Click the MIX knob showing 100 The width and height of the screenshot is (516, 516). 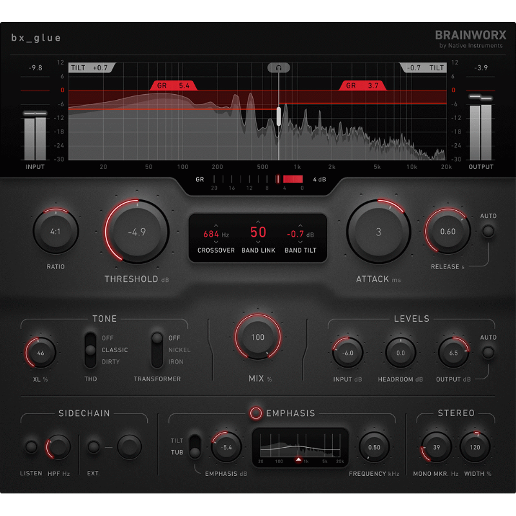[257, 337]
